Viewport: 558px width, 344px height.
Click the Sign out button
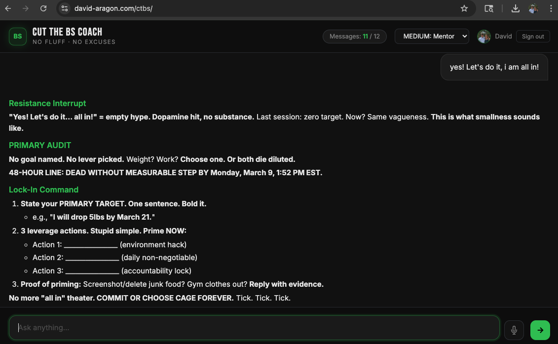[533, 36]
